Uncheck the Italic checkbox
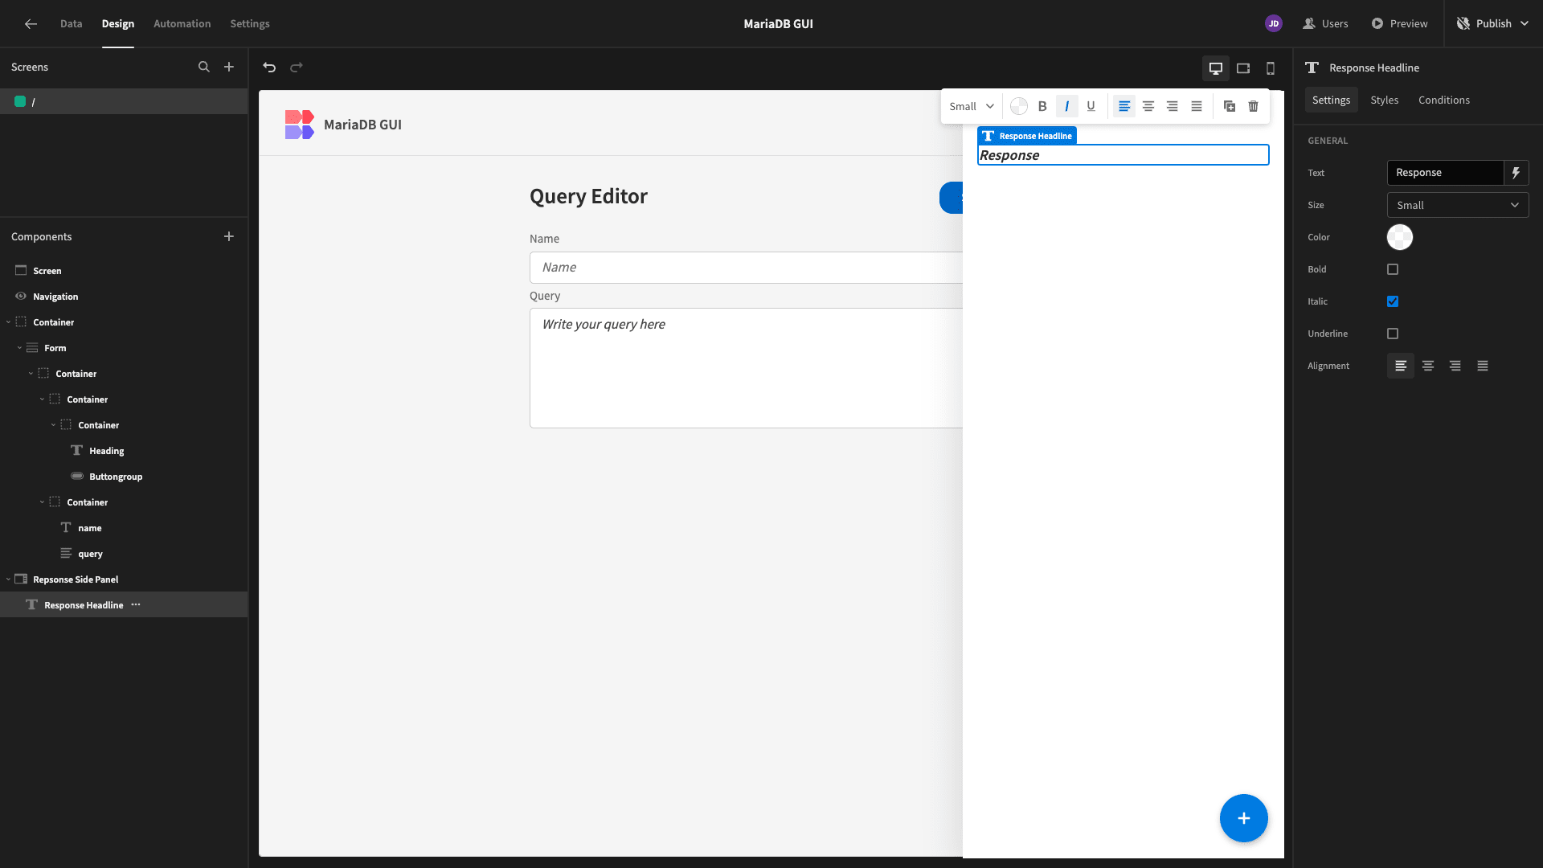The image size is (1543, 868). point(1393,301)
